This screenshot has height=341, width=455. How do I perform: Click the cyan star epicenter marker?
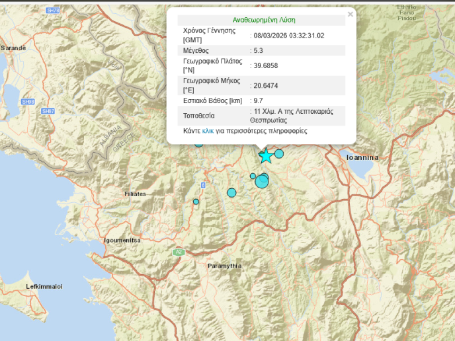266,156
